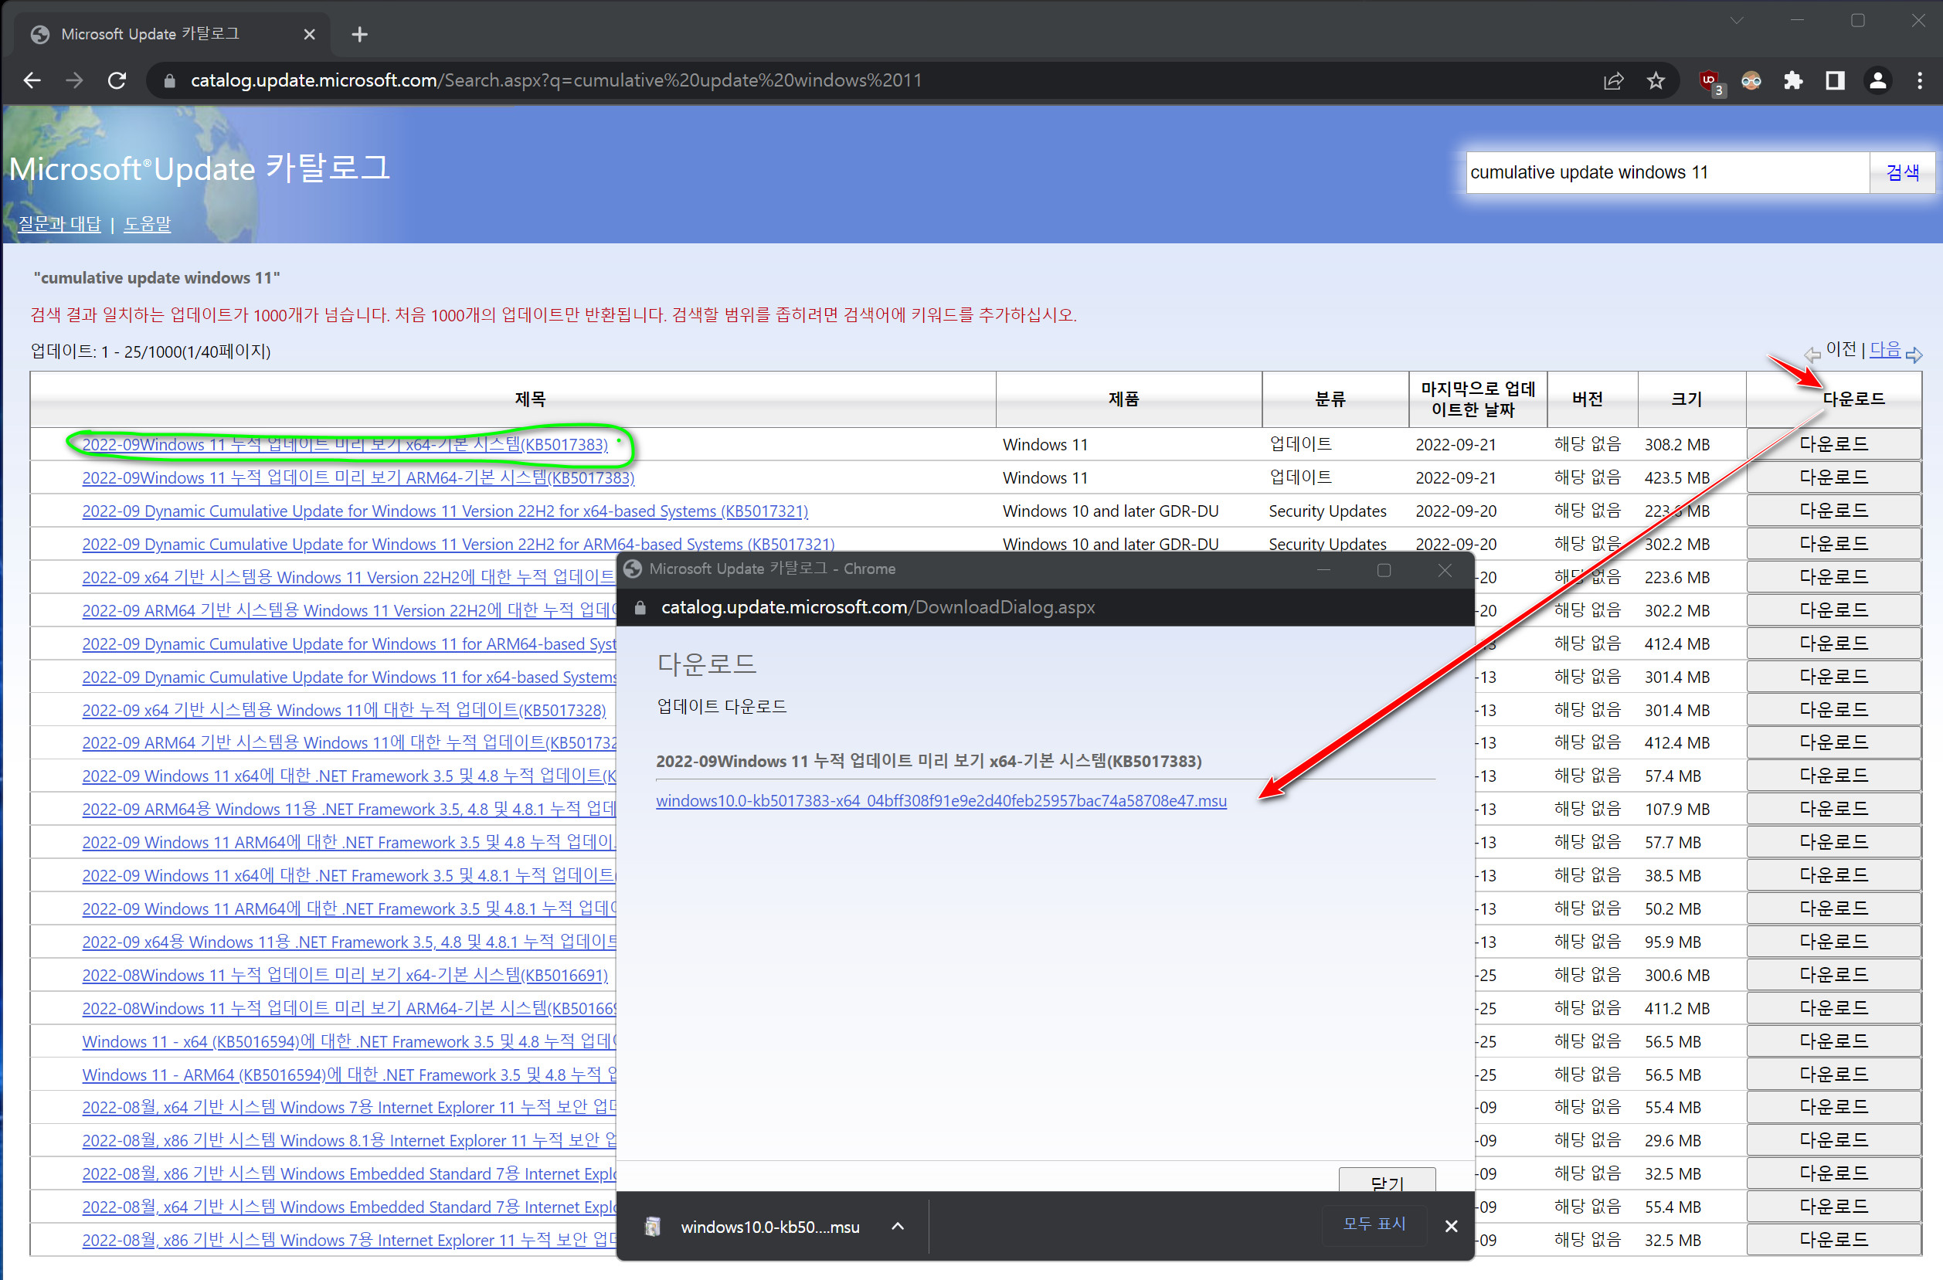Open Windows 11 - x64 (KB5016594) .NET Framework link
Screen dimensions: 1943x1280
coord(348,1041)
